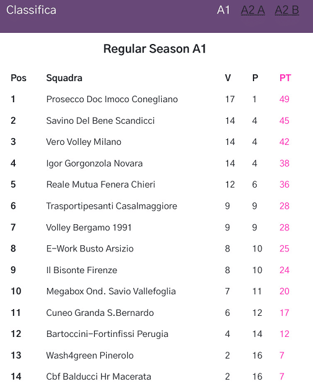313x384 pixels.
Task: Switch to the A1 standings tab
Action: pyautogui.click(x=223, y=11)
